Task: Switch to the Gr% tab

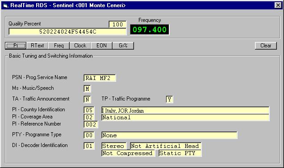Action: pyautogui.click(x=123, y=46)
